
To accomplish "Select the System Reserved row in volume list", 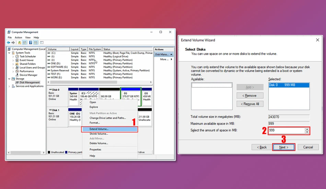I will pyautogui.click(x=100, y=70).
